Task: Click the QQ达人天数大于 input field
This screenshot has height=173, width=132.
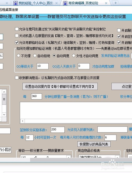Action: click(84, 66)
